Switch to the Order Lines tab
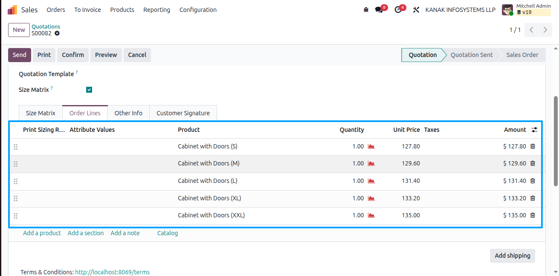This screenshot has height=276, width=559. tap(85, 113)
